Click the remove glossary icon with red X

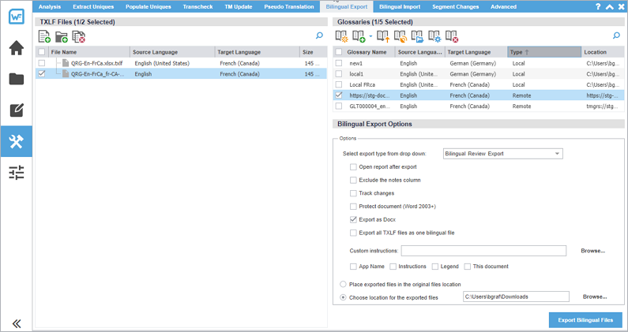point(451,36)
